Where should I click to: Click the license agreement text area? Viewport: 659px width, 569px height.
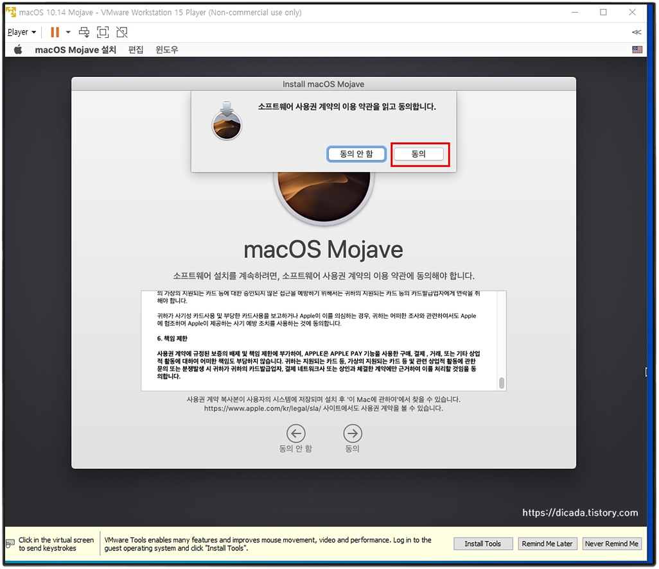[324, 341]
